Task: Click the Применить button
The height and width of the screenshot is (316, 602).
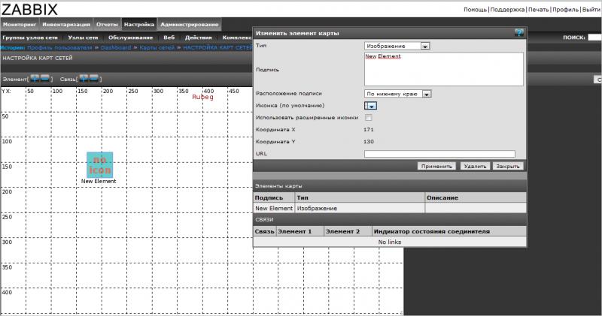Action: tap(436, 166)
